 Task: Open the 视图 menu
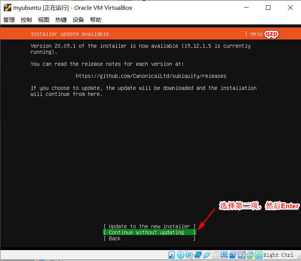(44, 20)
